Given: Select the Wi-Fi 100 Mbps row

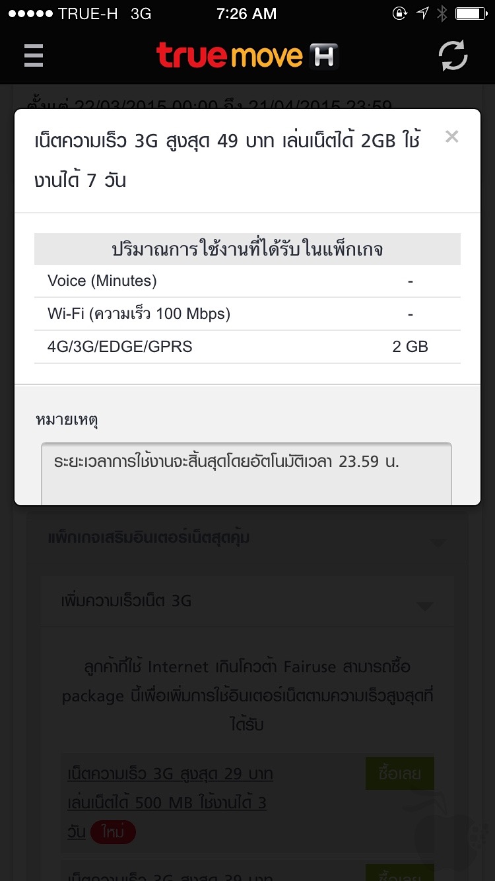Looking at the screenshot, I should click(x=247, y=314).
